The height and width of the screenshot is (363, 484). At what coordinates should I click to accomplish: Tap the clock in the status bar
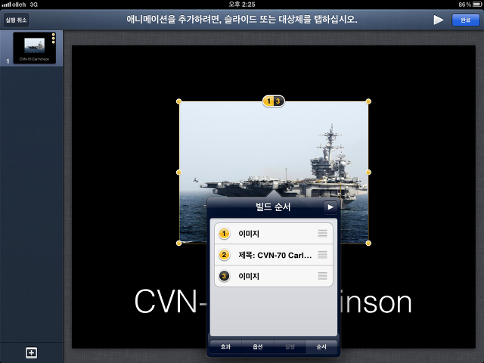[242, 5]
